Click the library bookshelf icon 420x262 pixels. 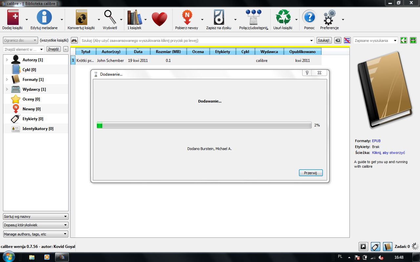134,17
